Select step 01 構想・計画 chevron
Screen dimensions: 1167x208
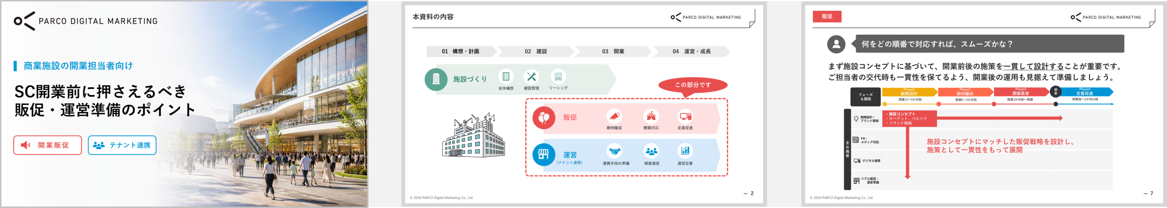coord(461,51)
